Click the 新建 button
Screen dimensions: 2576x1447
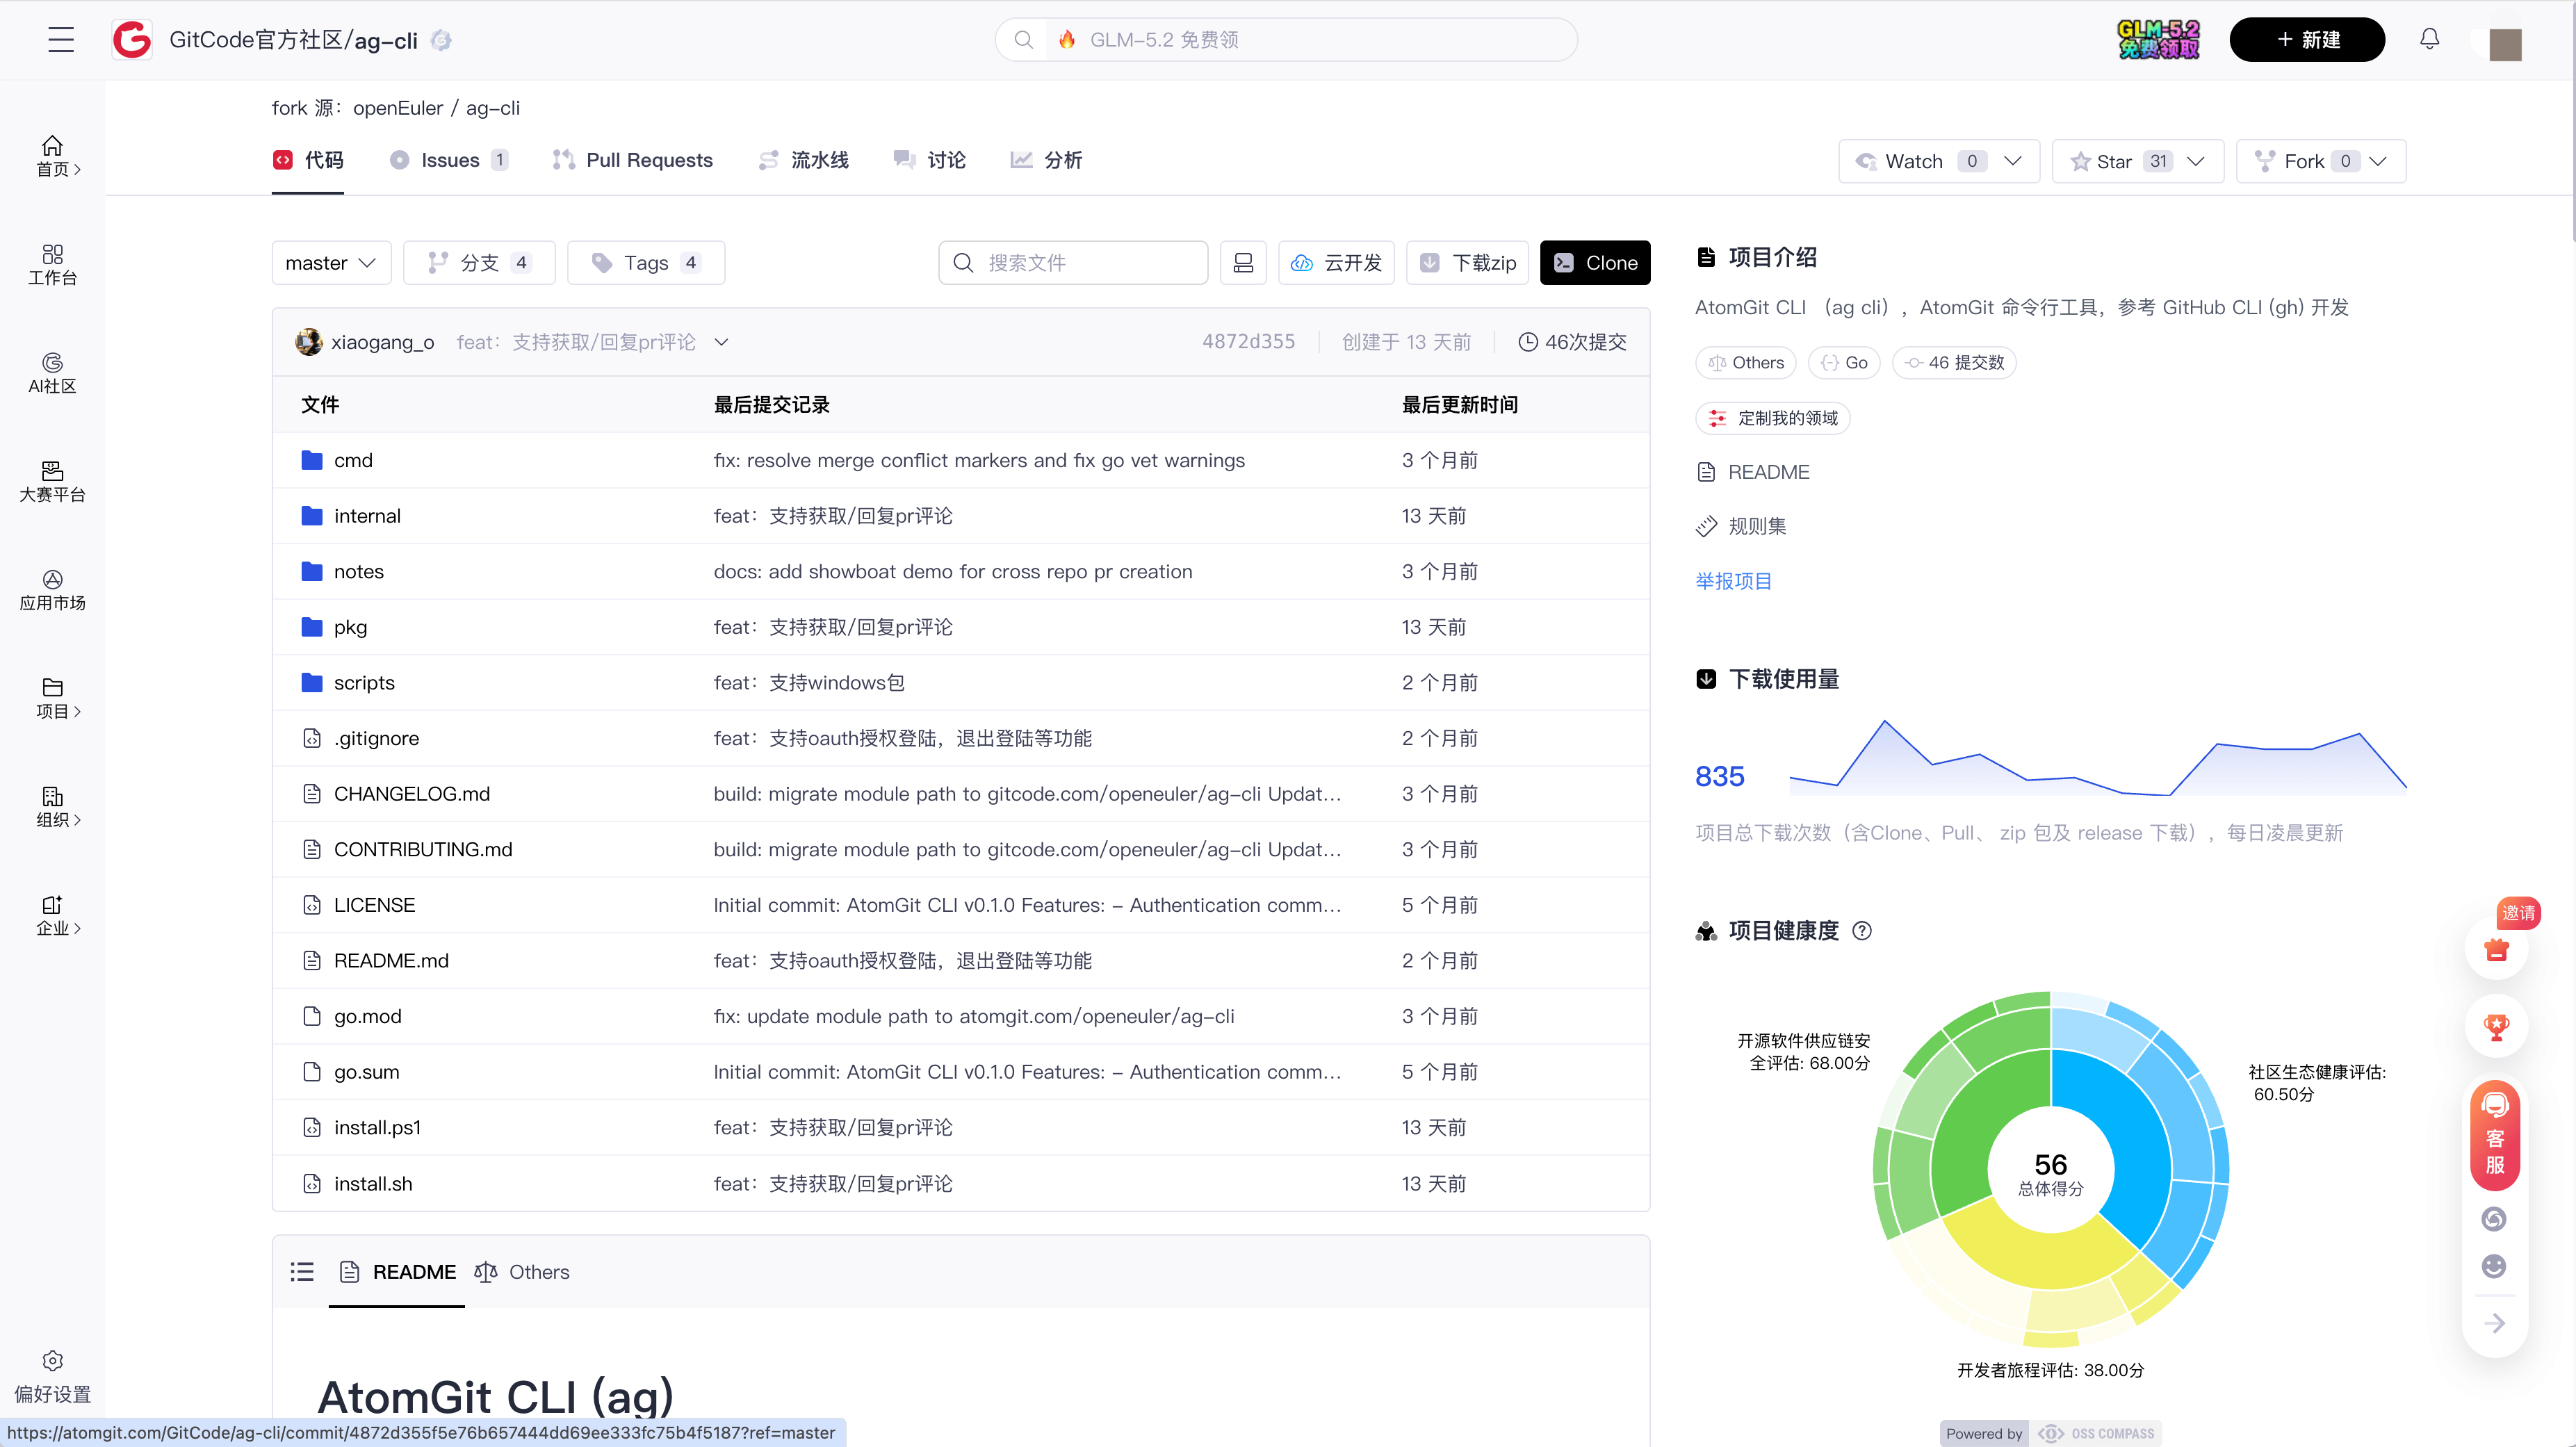click(2307, 40)
